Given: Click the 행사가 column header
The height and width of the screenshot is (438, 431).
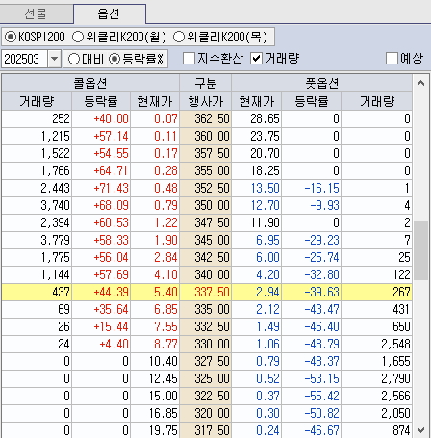Looking at the screenshot, I should pos(205,101).
